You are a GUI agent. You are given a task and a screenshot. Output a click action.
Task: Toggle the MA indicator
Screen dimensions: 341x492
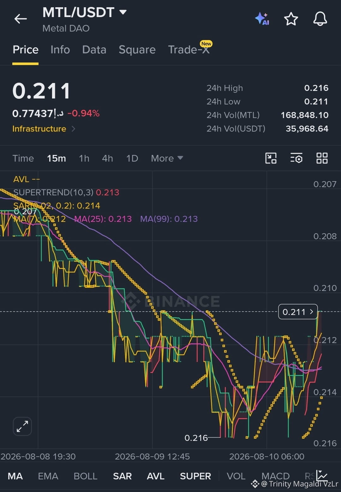(15, 476)
